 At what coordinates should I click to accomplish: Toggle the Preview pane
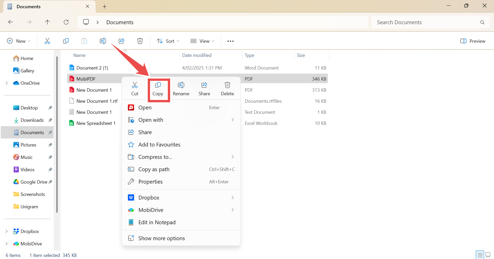click(x=473, y=41)
